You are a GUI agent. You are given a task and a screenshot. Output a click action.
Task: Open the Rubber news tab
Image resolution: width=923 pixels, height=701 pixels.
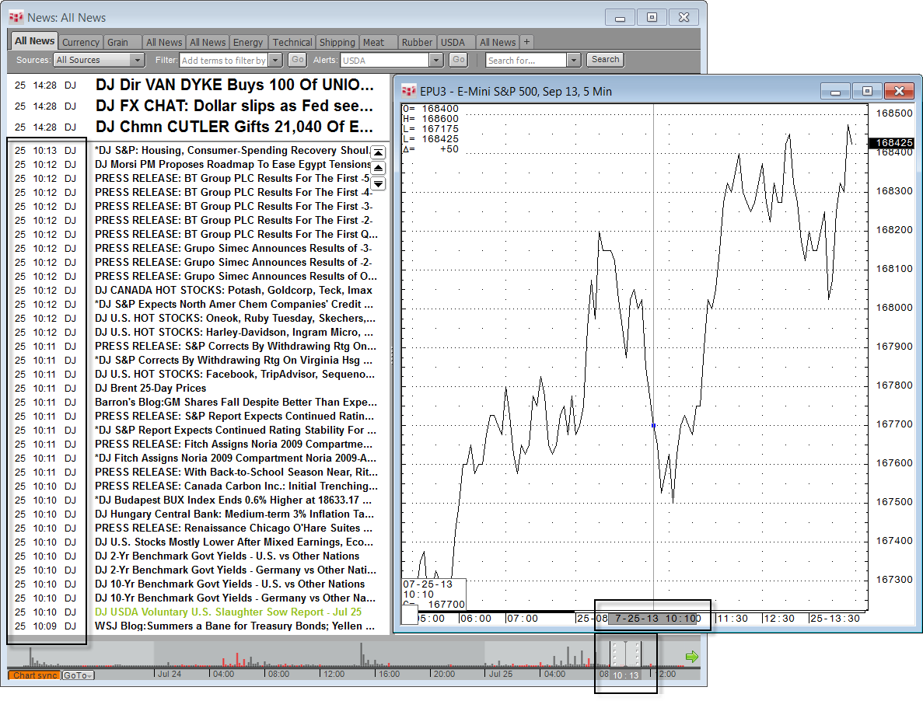coord(416,42)
